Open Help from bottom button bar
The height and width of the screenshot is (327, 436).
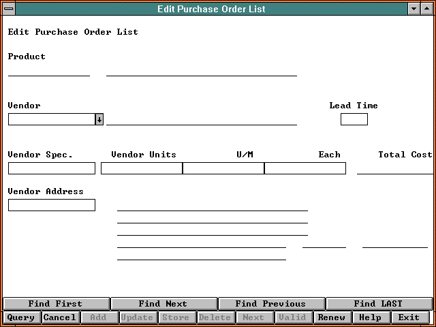point(371,317)
